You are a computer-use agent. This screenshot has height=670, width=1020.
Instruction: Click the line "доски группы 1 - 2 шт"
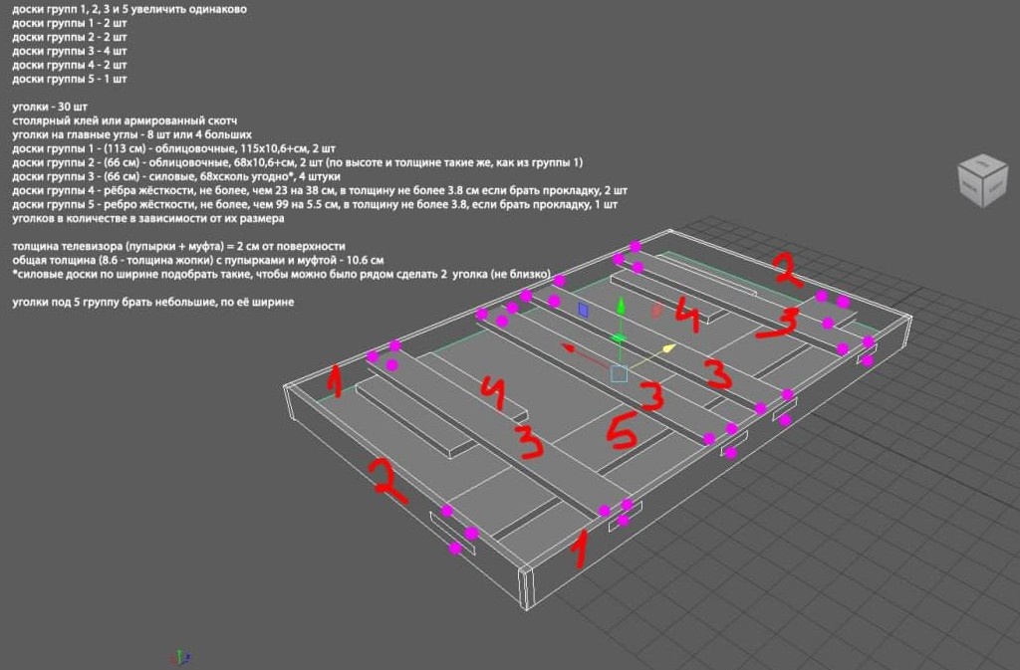click(69, 23)
